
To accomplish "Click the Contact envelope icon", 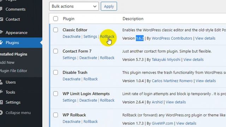I will pyautogui.click(x=1, y=19).
